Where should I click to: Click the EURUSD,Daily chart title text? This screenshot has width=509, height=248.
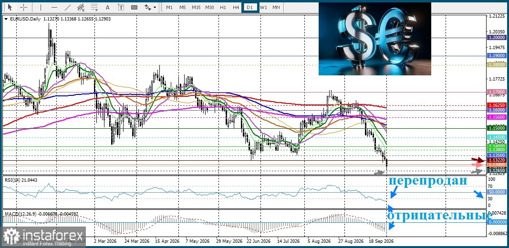pyautogui.click(x=25, y=19)
